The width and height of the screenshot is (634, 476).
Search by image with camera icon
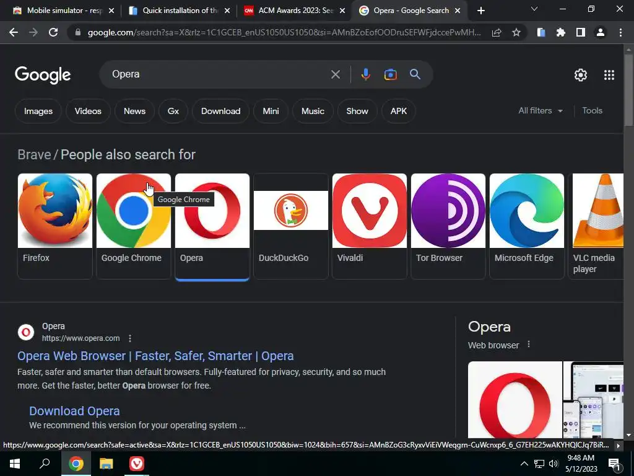(x=390, y=74)
